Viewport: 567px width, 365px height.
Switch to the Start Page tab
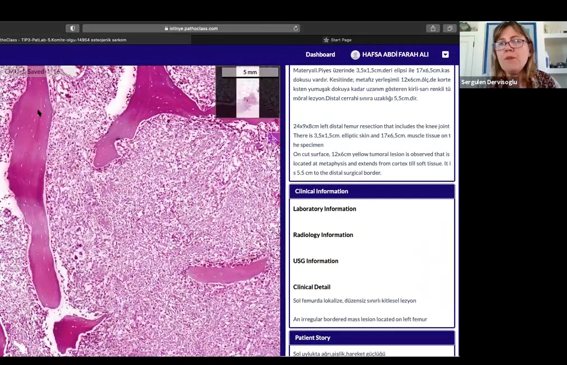[x=340, y=40]
